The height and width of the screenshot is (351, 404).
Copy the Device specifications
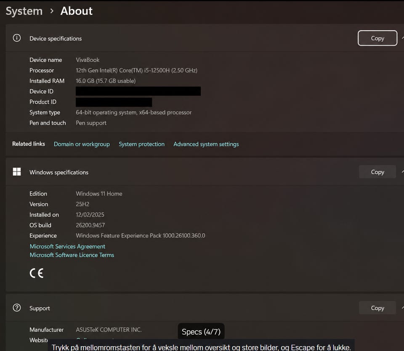tap(377, 38)
